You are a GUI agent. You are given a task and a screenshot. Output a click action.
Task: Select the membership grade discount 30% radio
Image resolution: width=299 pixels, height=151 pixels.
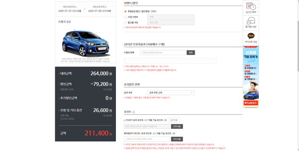pos(125,11)
